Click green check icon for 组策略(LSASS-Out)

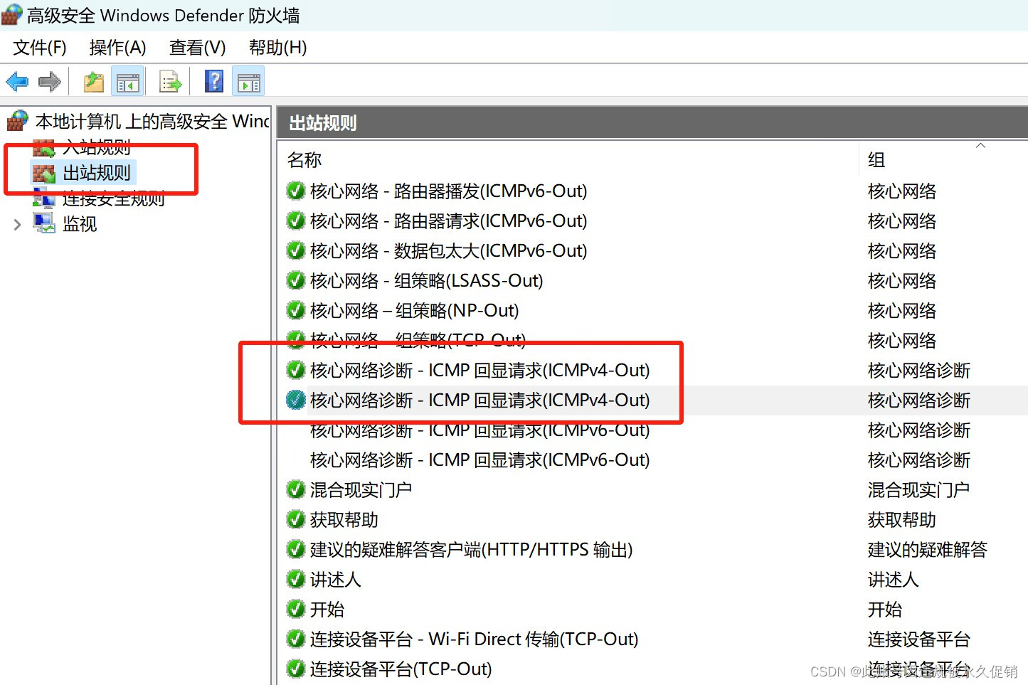296,280
